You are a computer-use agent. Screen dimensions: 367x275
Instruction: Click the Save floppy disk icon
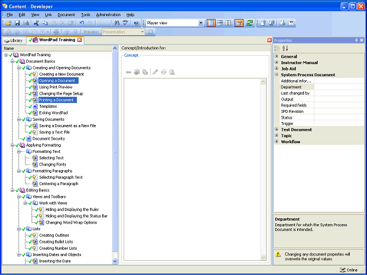point(17,23)
